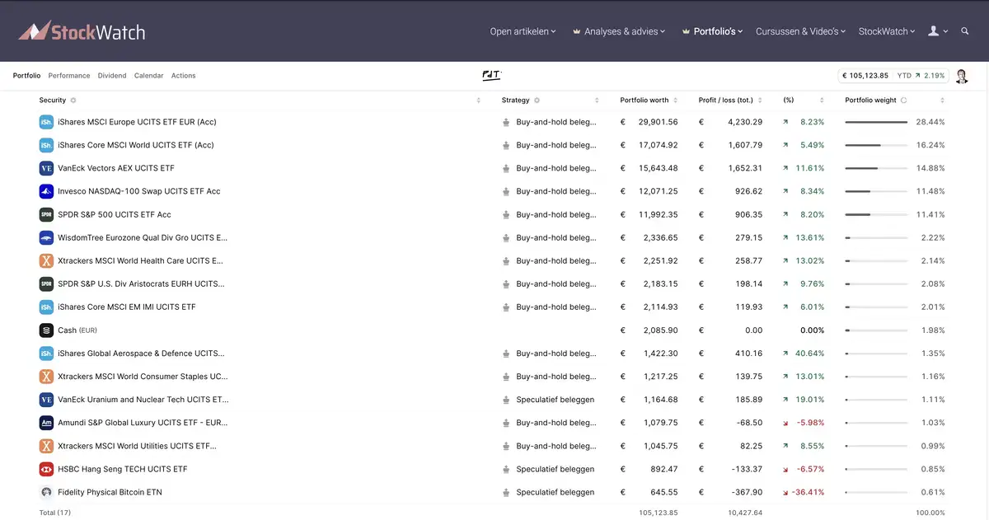
Task: Open the search magnifier icon
Action: click(966, 31)
